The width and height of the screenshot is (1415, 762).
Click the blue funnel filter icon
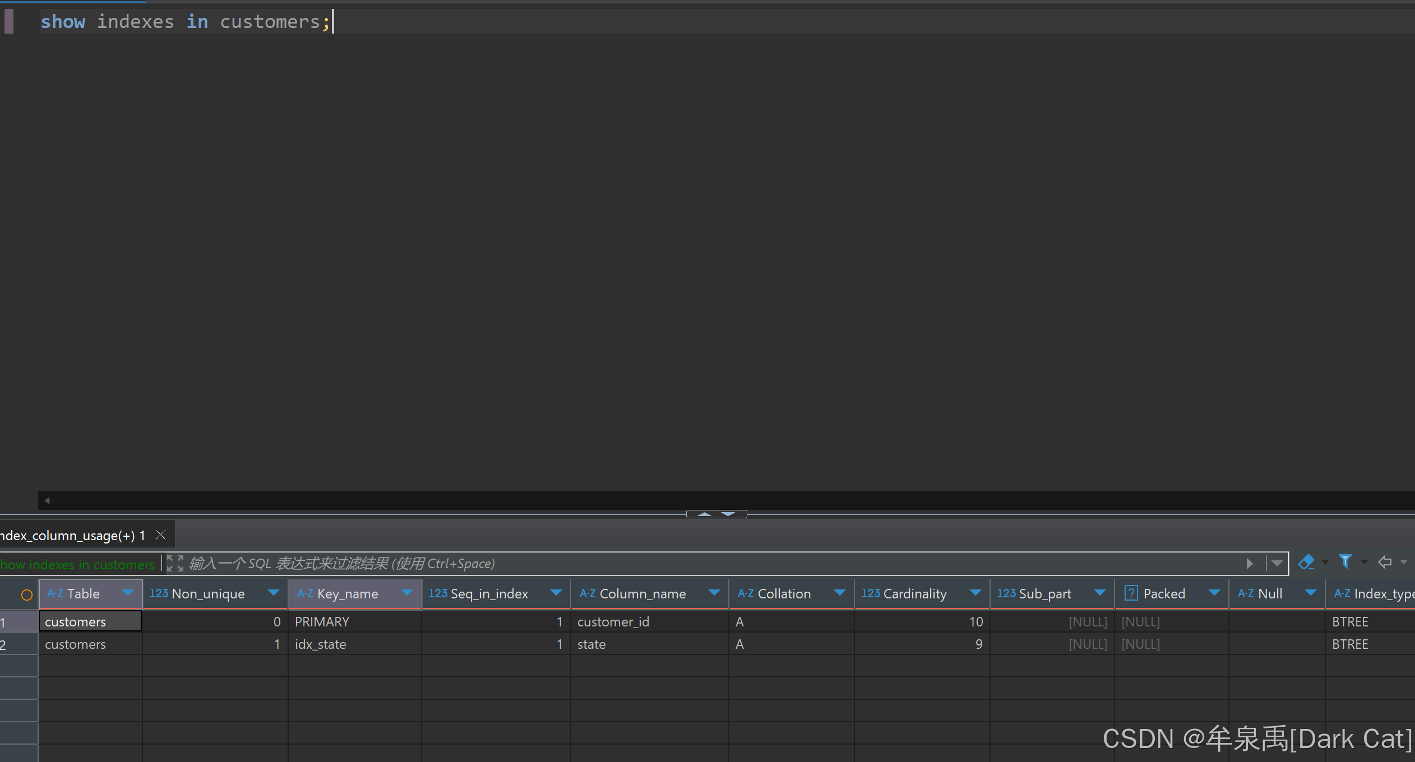coord(1345,561)
